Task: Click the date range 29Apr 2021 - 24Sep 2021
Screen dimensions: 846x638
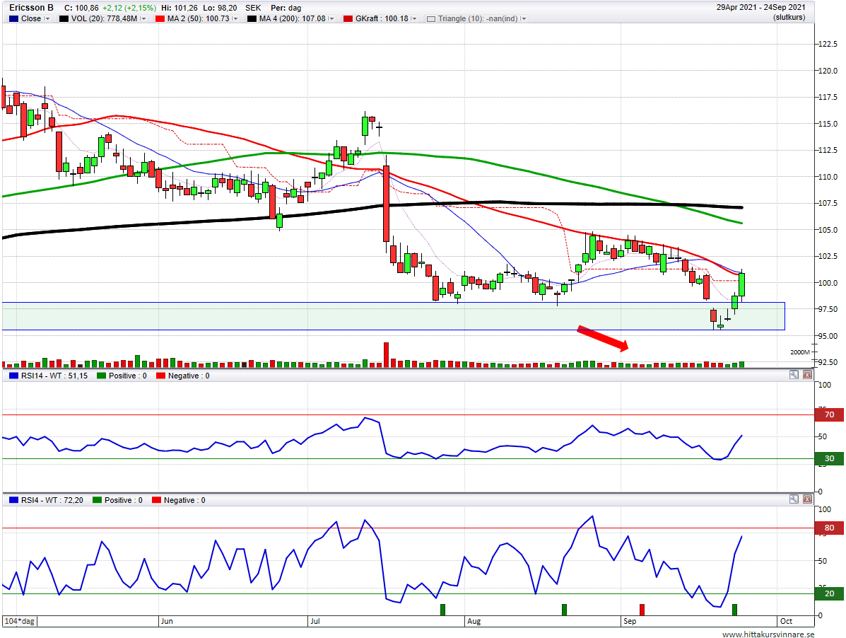Action: point(760,7)
